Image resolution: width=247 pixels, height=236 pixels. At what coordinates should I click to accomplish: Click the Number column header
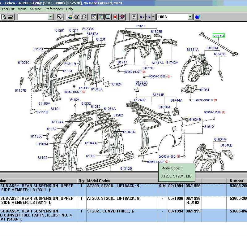coord(236,181)
